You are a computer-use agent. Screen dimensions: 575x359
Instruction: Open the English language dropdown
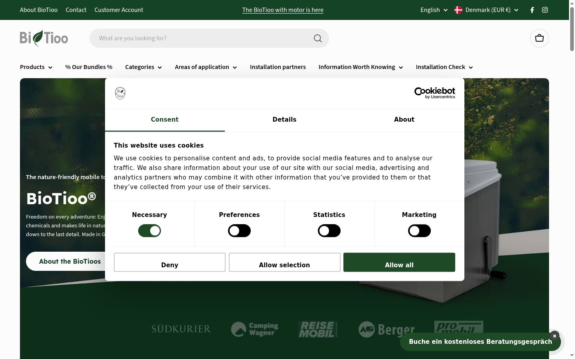[x=434, y=10]
